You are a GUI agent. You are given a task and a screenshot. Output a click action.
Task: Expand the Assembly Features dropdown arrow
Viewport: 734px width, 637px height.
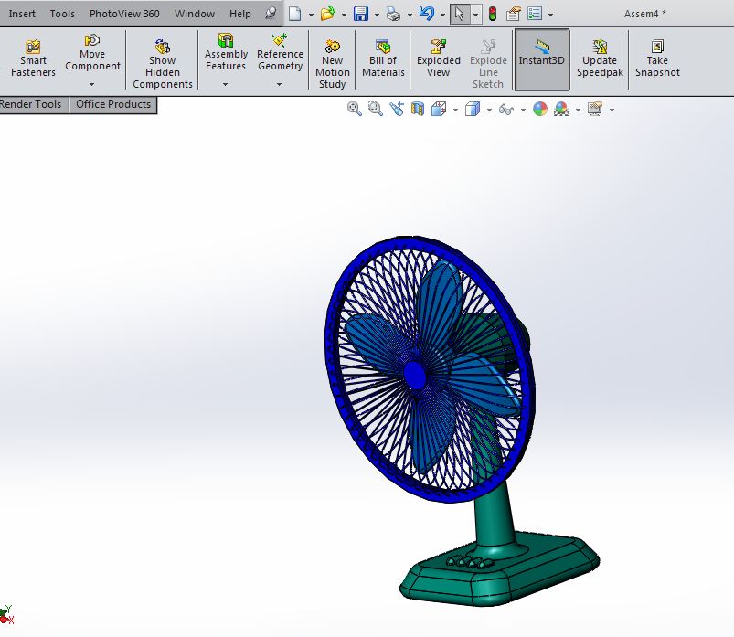(x=225, y=84)
